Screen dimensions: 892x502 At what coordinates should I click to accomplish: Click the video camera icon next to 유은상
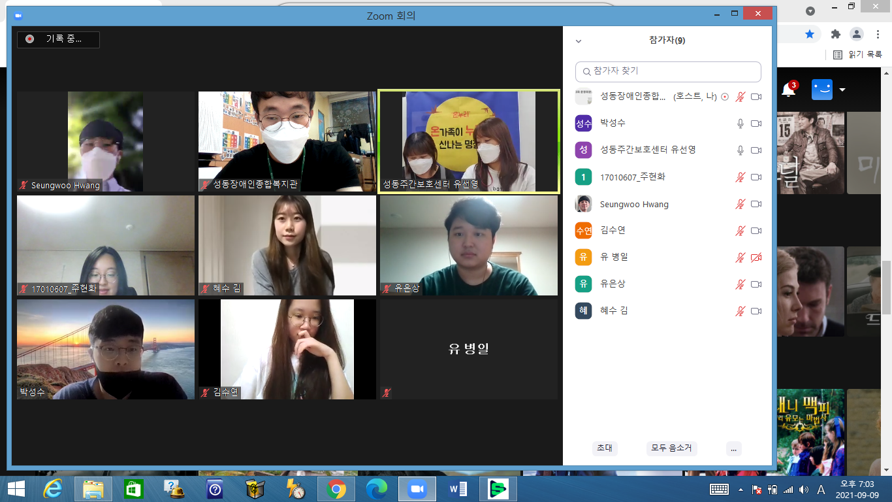pos(756,284)
